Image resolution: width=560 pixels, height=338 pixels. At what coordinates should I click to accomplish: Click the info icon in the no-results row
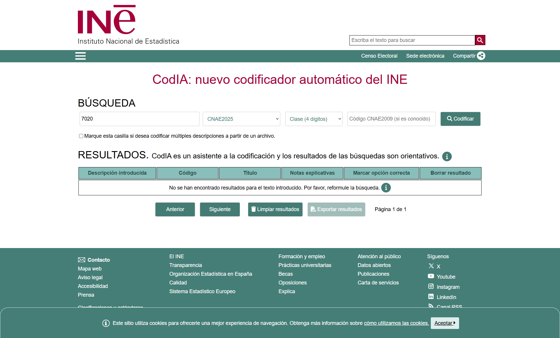coord(386,188)
